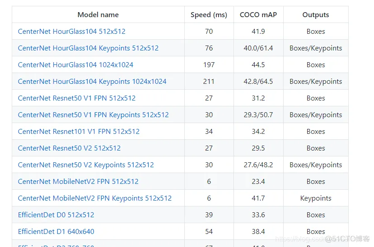
Task: Open CenterNet Resnet101 V1 FPN 512x512 link
Action: (x=79, y=131)
